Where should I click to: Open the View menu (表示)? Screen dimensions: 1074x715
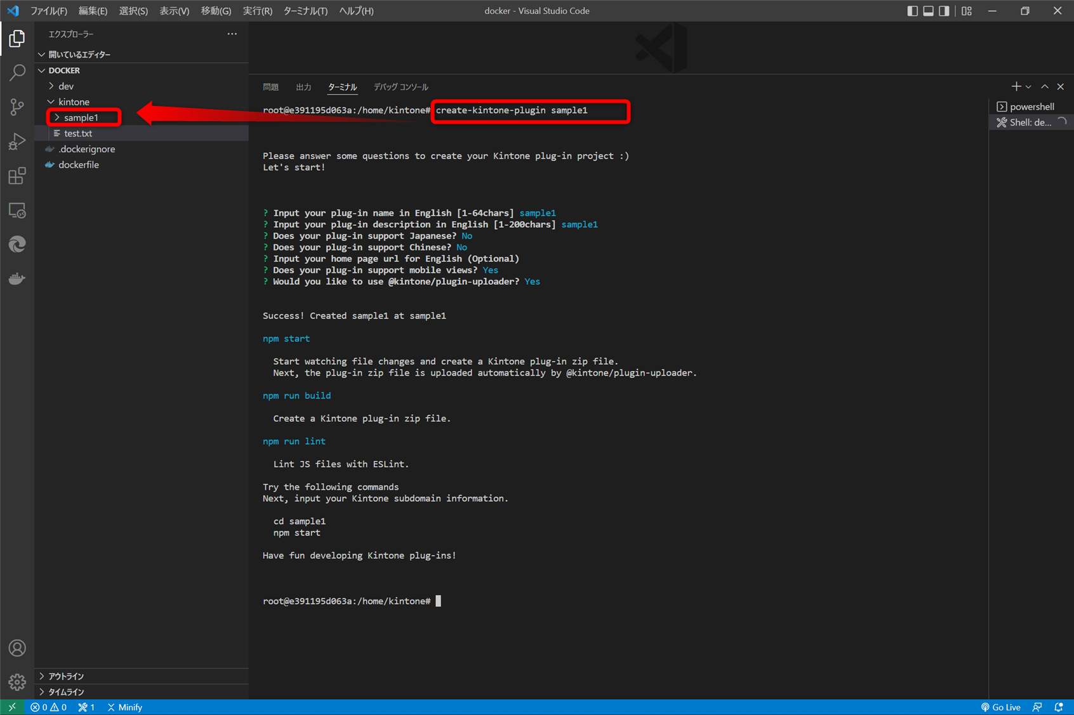(x=175, y=11)
